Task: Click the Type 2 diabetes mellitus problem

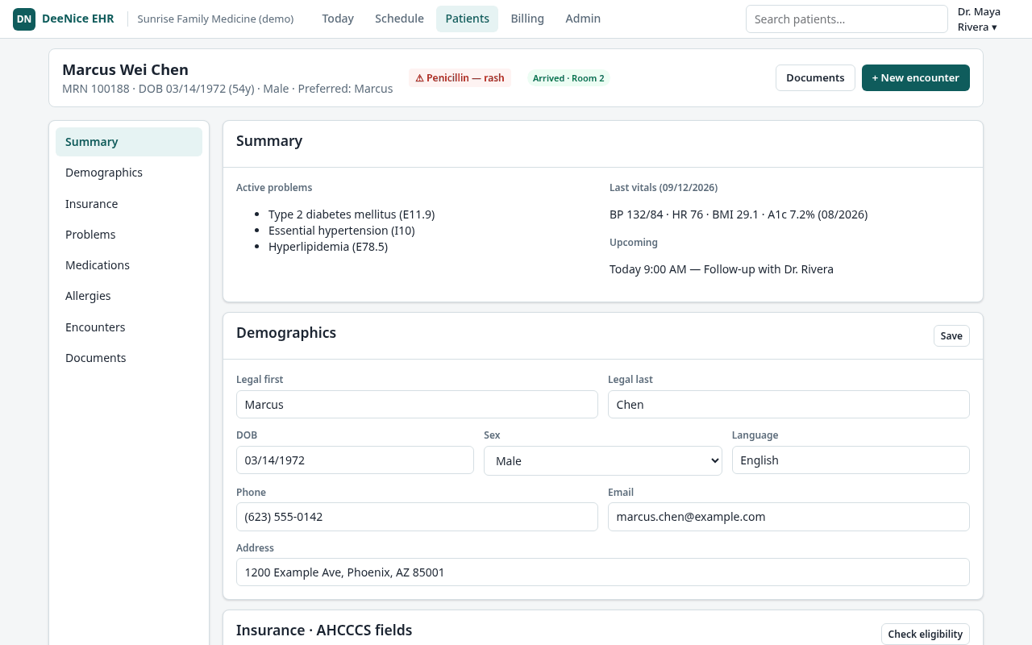Action: click(352, 214)
